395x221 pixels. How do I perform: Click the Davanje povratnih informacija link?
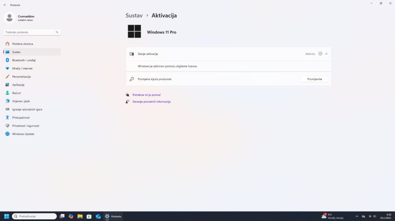tap(151, 102)
